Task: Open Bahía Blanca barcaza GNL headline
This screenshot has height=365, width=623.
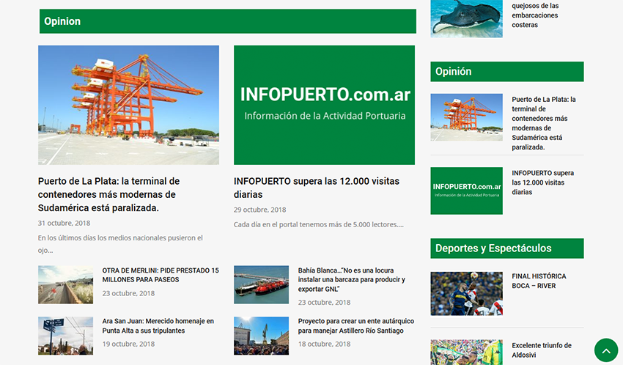Action: pyautogui.click(x=352, y=279)
